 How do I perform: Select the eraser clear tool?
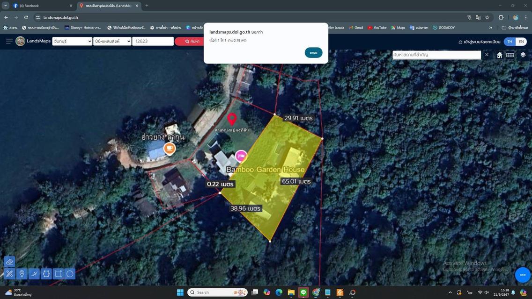coord(9,262)
